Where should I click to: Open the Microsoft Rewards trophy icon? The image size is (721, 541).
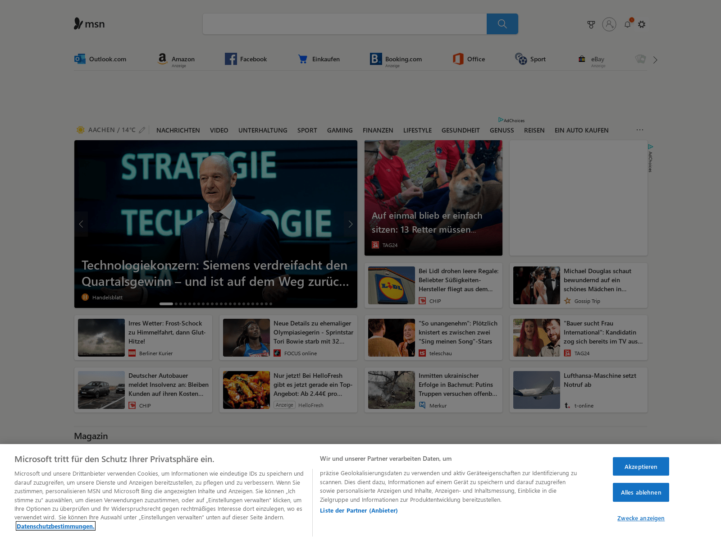[x=591, y=24]
